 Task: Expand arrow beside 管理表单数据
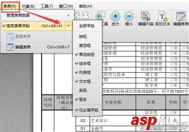pos(69,15)
